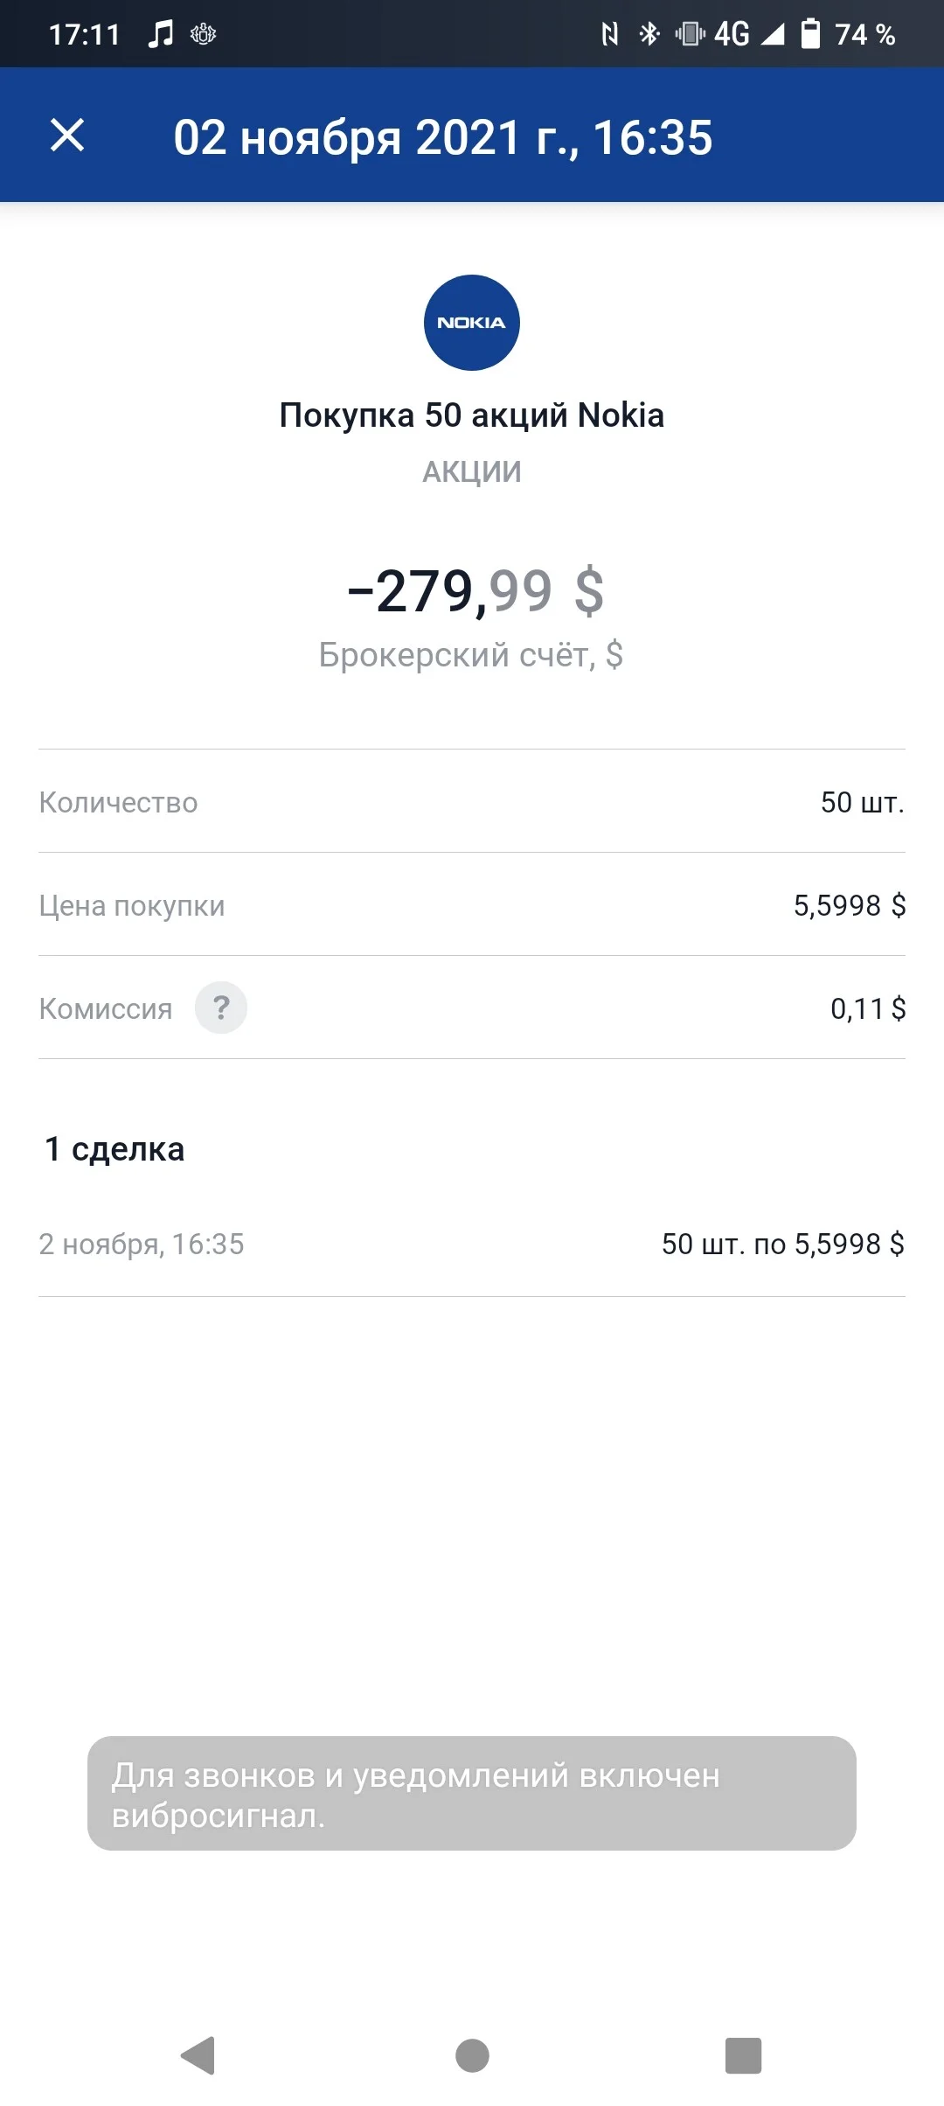Image resolution: width=944 pixels, height=2106 pixels.
Task: Tap the −279,99 $ amount
Action: coord(475,591)
